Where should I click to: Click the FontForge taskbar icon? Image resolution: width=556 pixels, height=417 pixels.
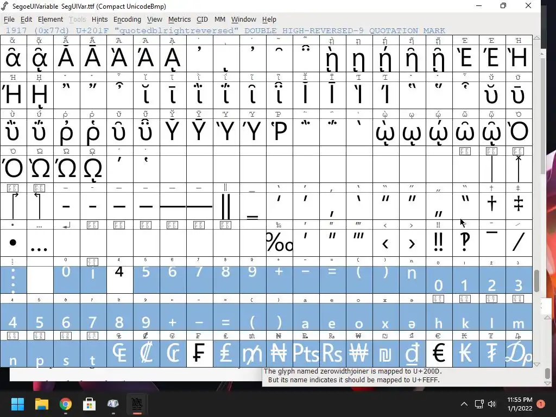137,404
